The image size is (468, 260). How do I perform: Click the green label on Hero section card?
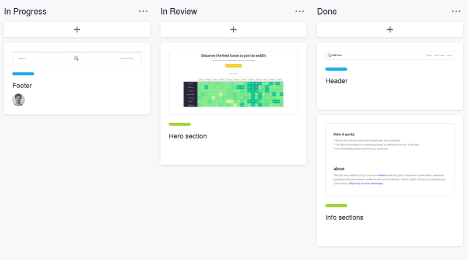(x=180, y=124)
